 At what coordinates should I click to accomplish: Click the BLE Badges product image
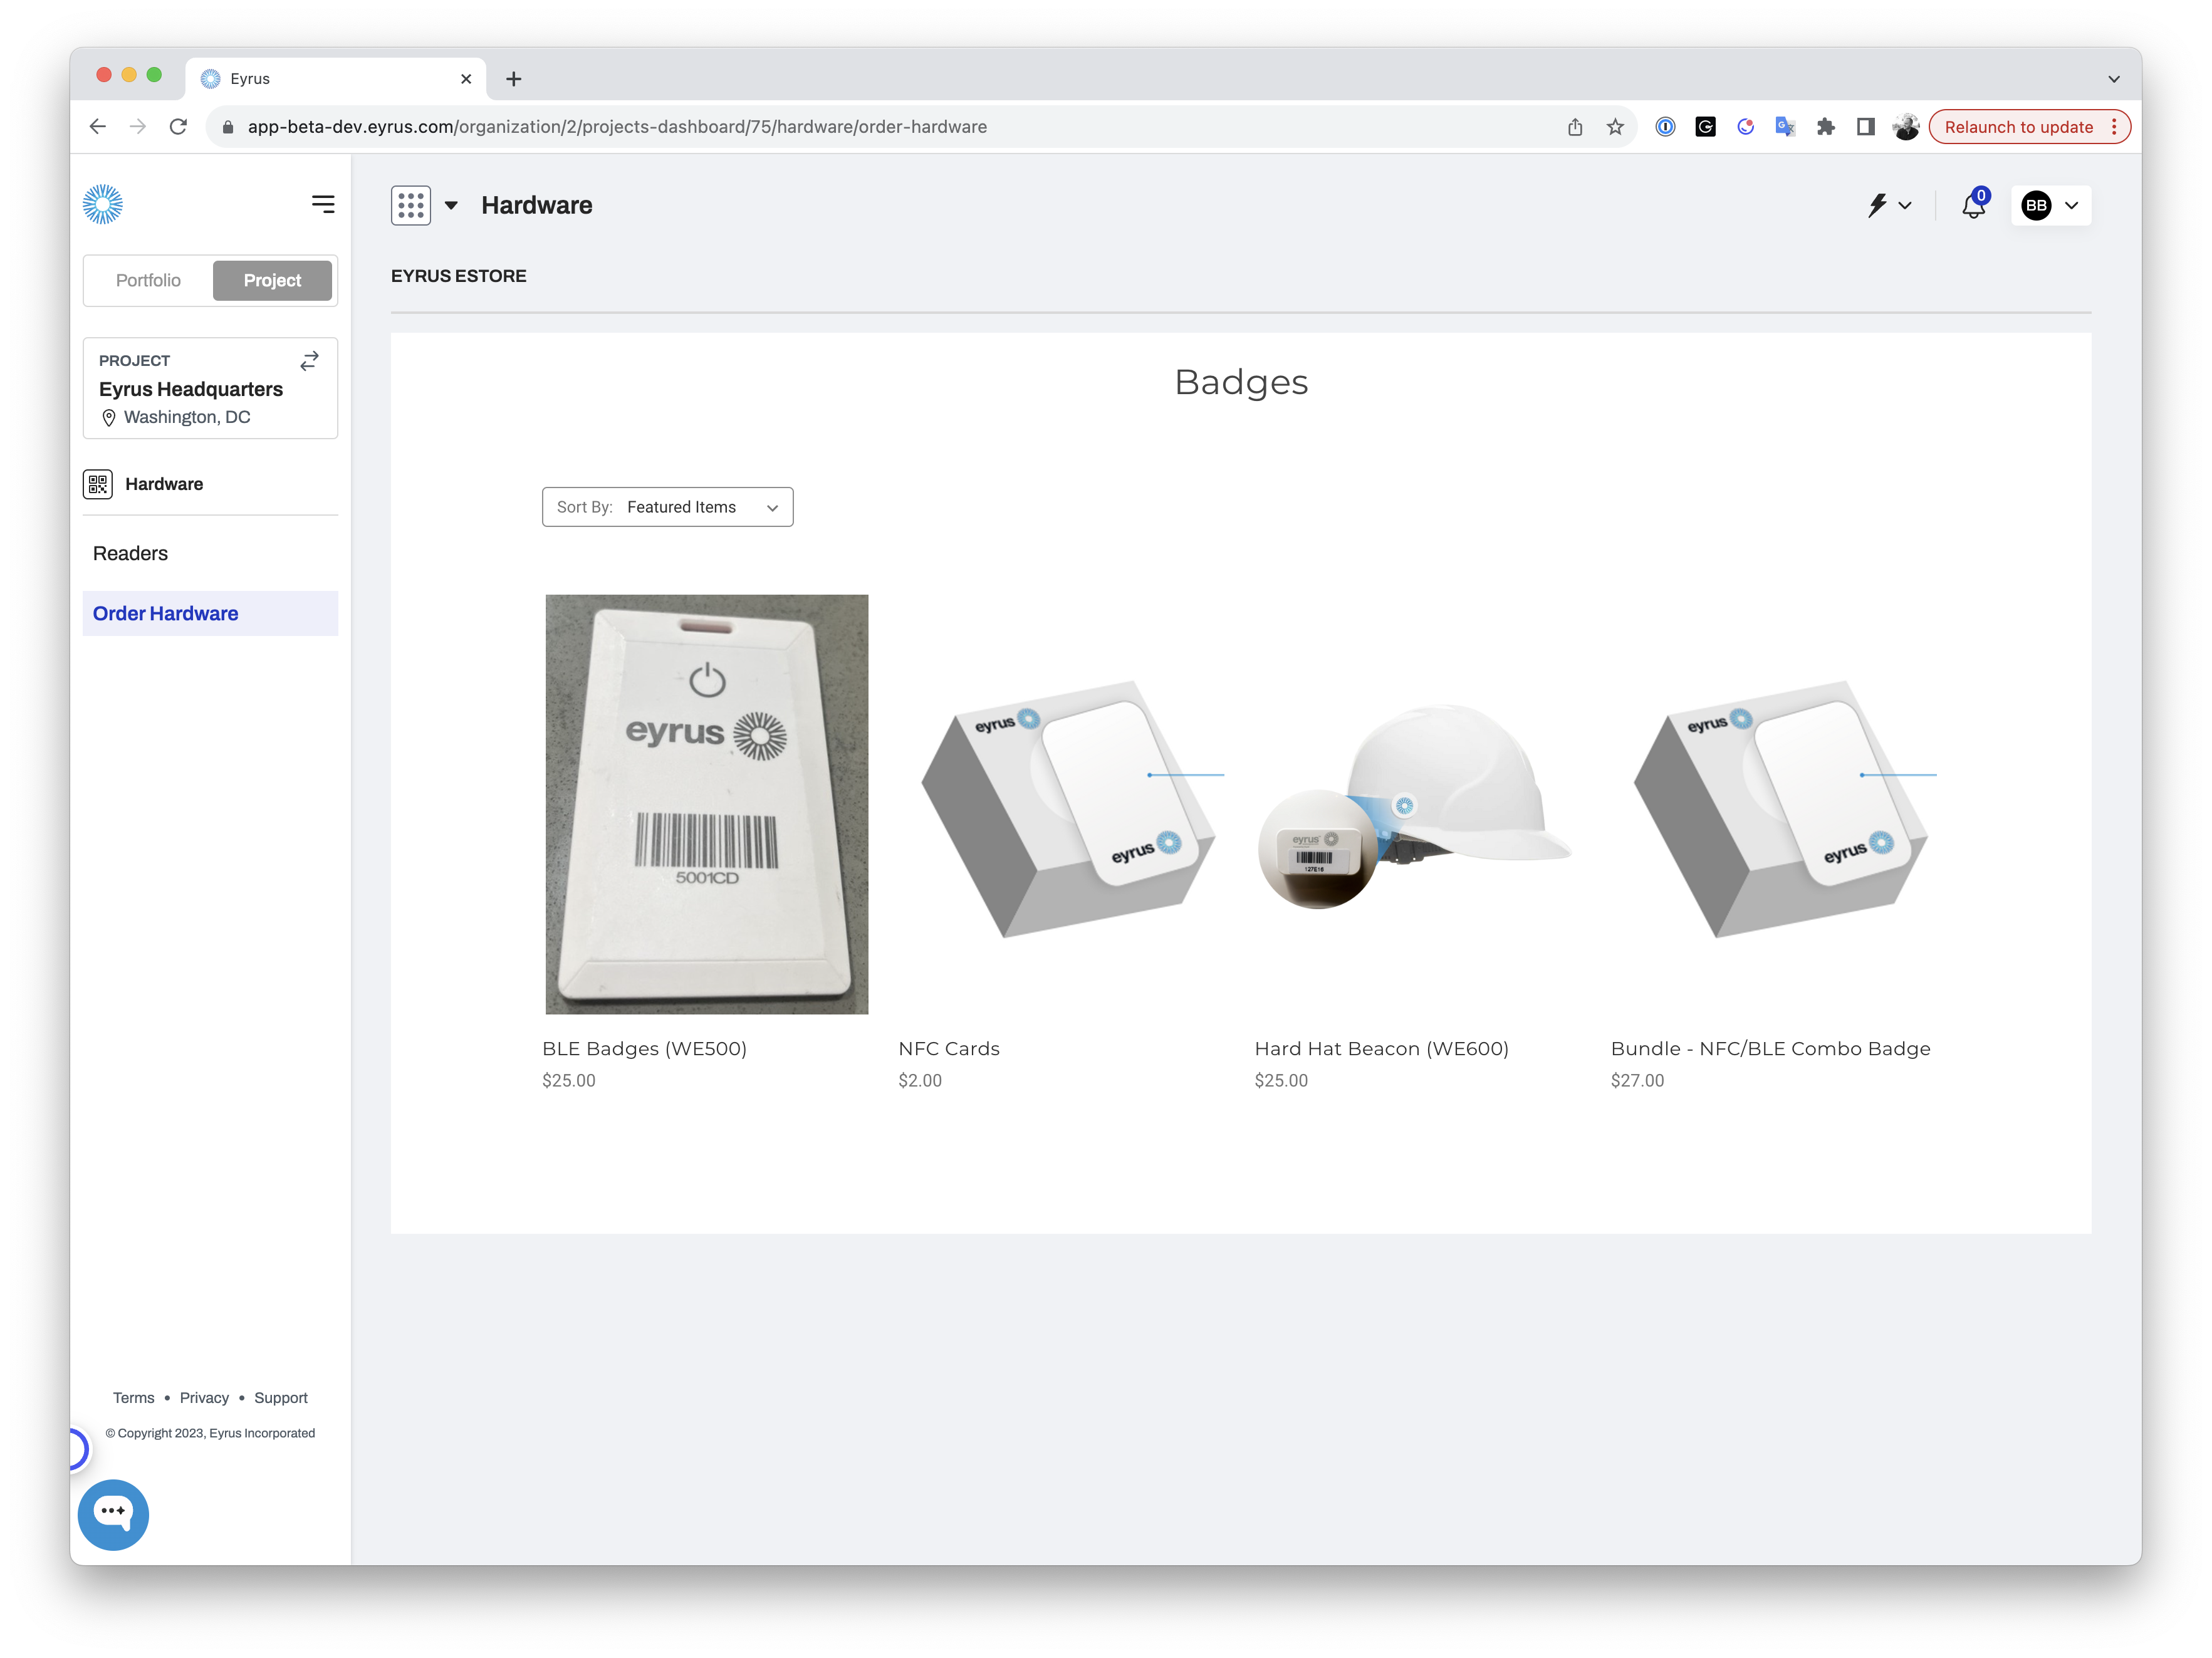click(x=706, y=803)
